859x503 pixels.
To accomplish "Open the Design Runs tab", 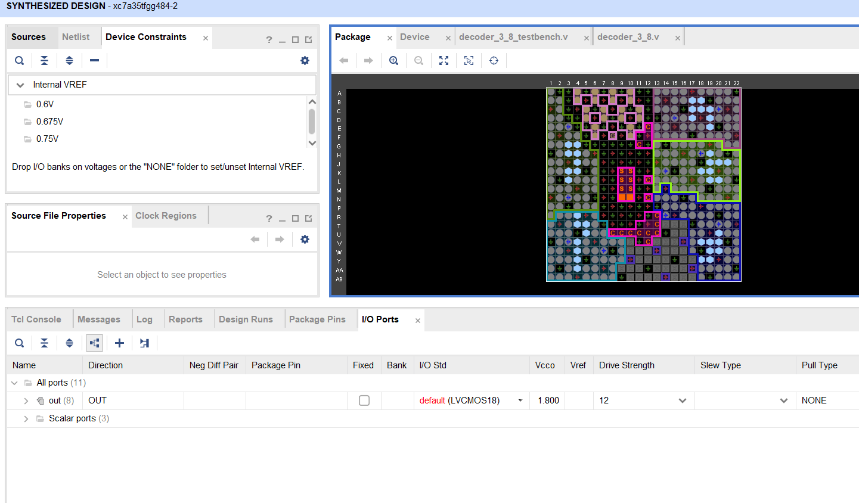I will click(246, 319).
